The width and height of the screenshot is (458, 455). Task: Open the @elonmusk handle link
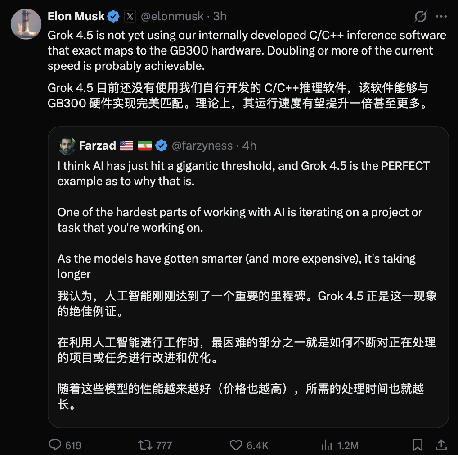pyautogui.click(x=172, y=16)
